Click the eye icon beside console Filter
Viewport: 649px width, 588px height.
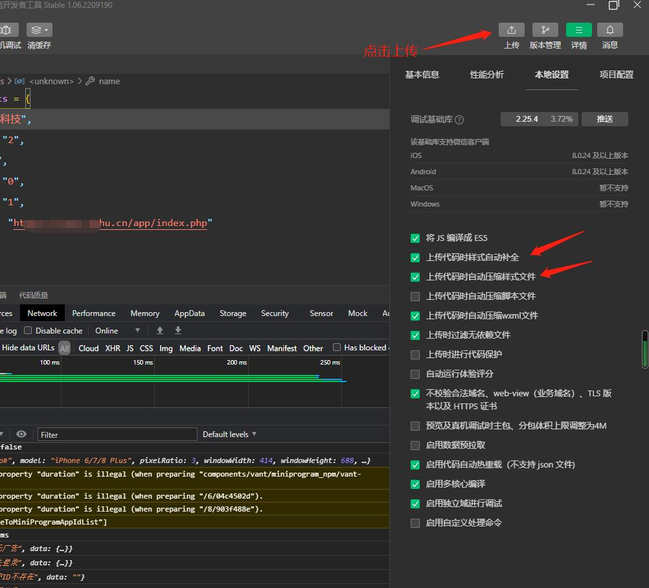[21, 435]
